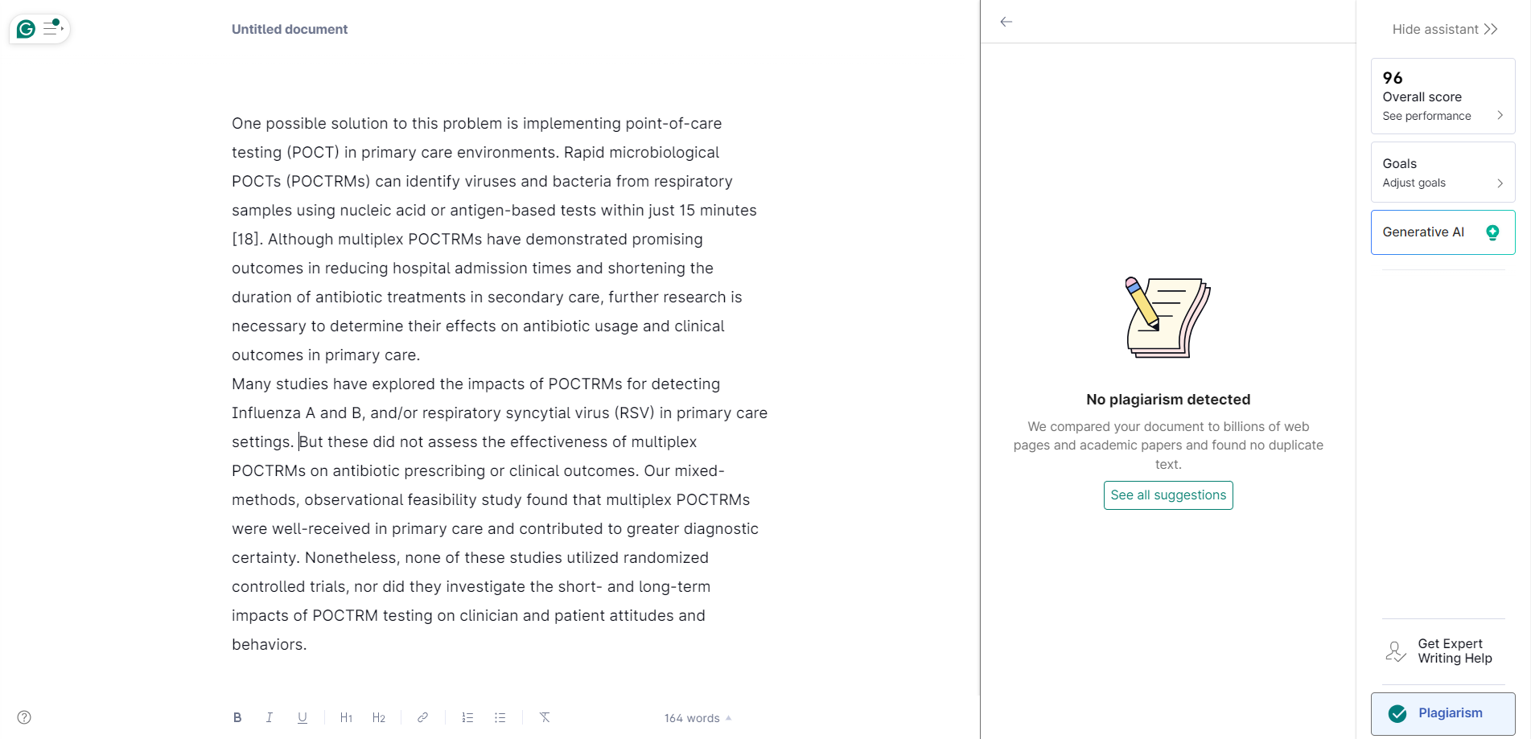This screenshot has width=1531, height=739.
Task: Go back using the arrow in plagiarism panel
Action: (x=1006, y=22)
